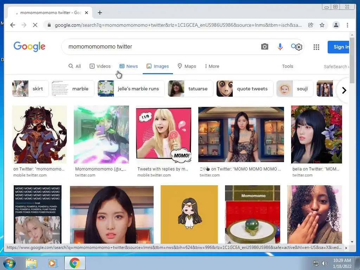This screenshot has width=360, height=270.
Task: Filter images by souji chip
Action: tap(295, 89)
